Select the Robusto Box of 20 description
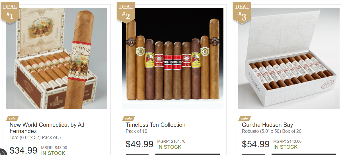 (x=272, y=131)
